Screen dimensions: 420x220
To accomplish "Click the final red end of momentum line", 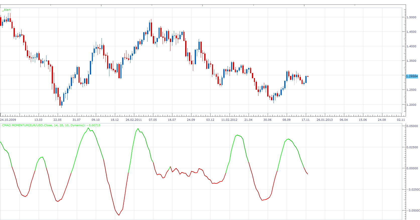I will pyautogui.click(x=308, y=174).
